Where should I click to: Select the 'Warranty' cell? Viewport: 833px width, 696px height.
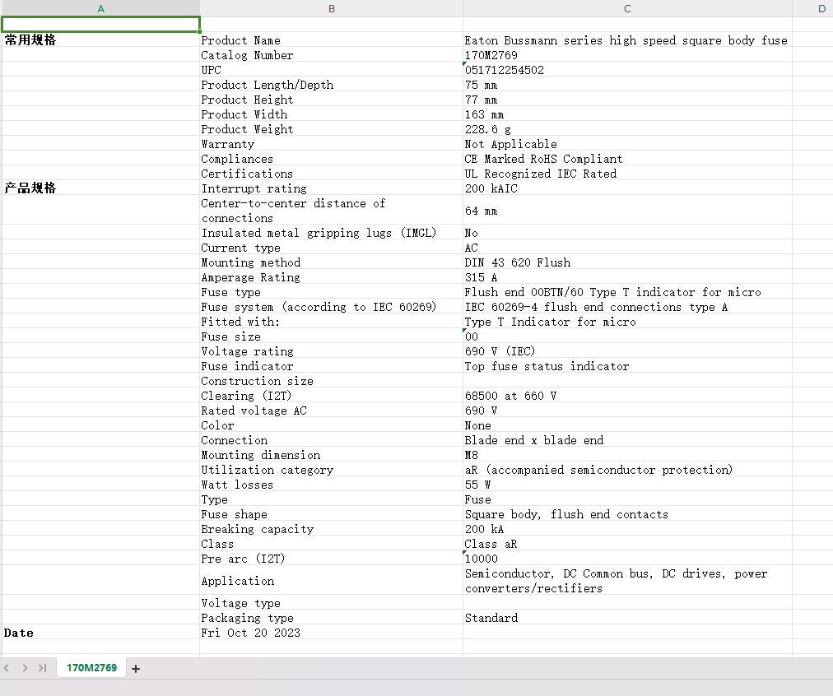click(x=332, y=145)
